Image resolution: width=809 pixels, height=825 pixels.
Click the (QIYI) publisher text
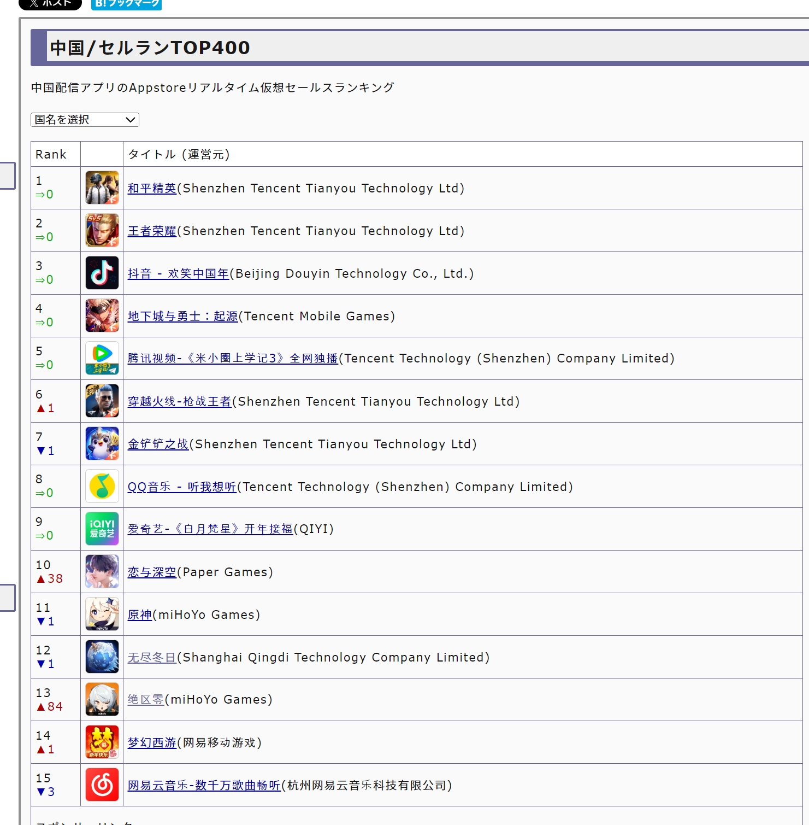(x=314, y=529)
